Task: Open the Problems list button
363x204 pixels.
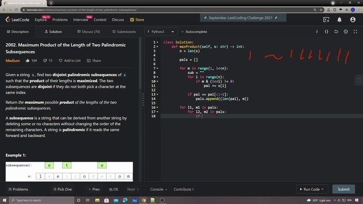Action: point(18,189)
